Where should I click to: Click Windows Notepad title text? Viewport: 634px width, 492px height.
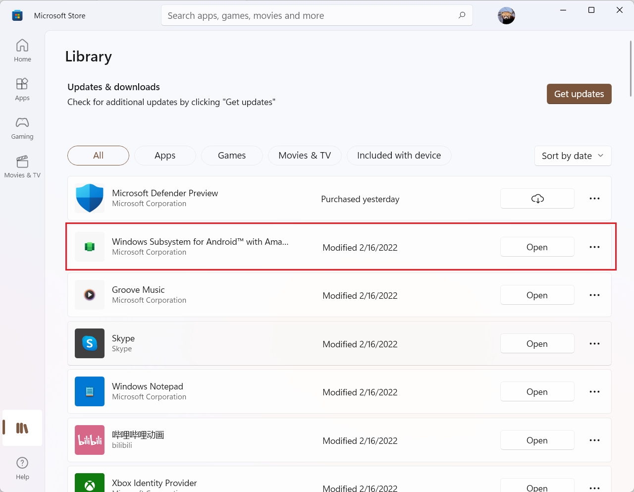(148, 386)
